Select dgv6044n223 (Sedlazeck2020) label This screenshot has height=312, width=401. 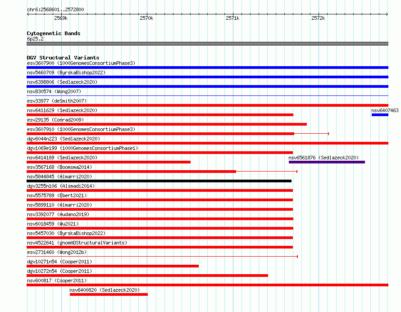pos(64,139)
